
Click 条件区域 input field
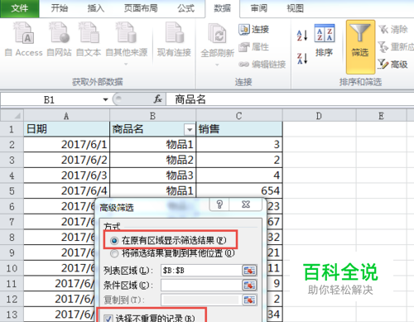click(201, 286)
